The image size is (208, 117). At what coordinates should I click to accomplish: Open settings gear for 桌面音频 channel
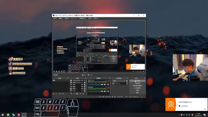(x=108, y=92)
